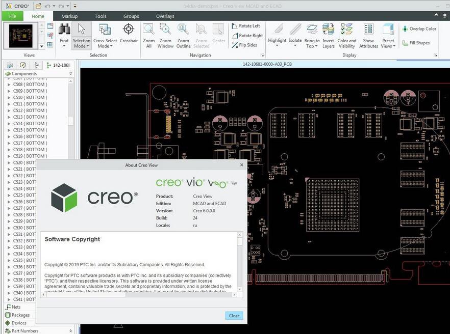The height and width of the screenshot is (334, 450).
Task: Open the Overlays ribbon tab
Action: (165, 16)
